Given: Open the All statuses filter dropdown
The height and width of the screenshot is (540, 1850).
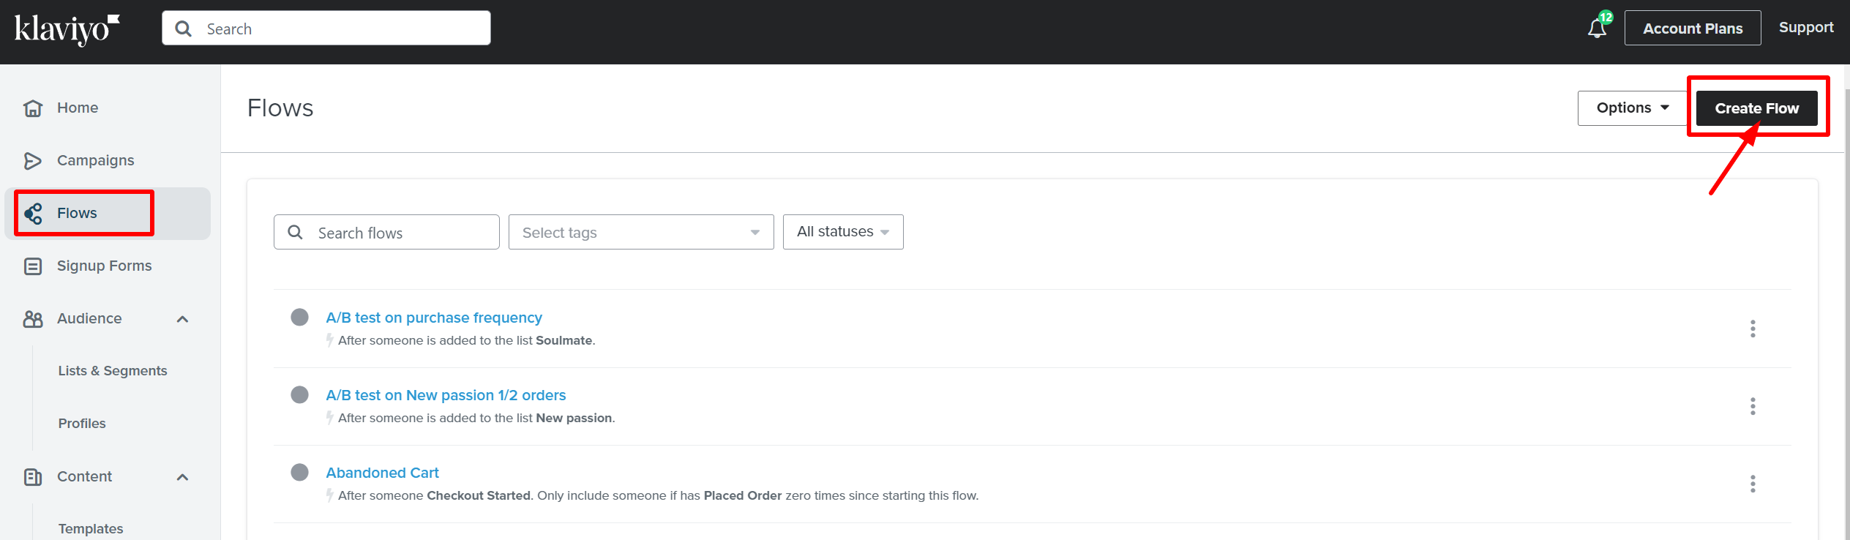Looking at the screenshot, I should [x=842, y=232].
